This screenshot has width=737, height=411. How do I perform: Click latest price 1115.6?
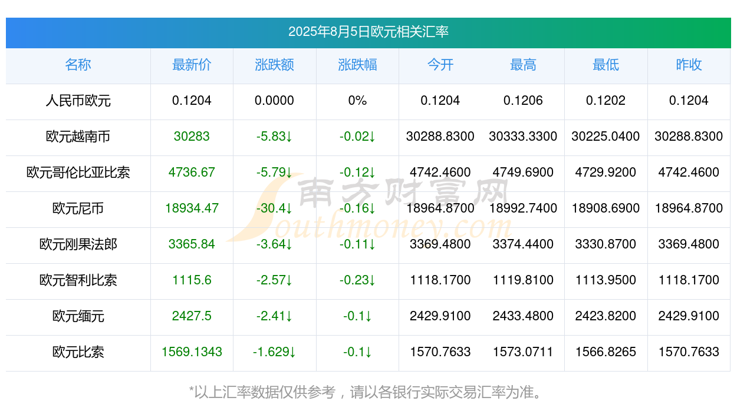[192, 280]
